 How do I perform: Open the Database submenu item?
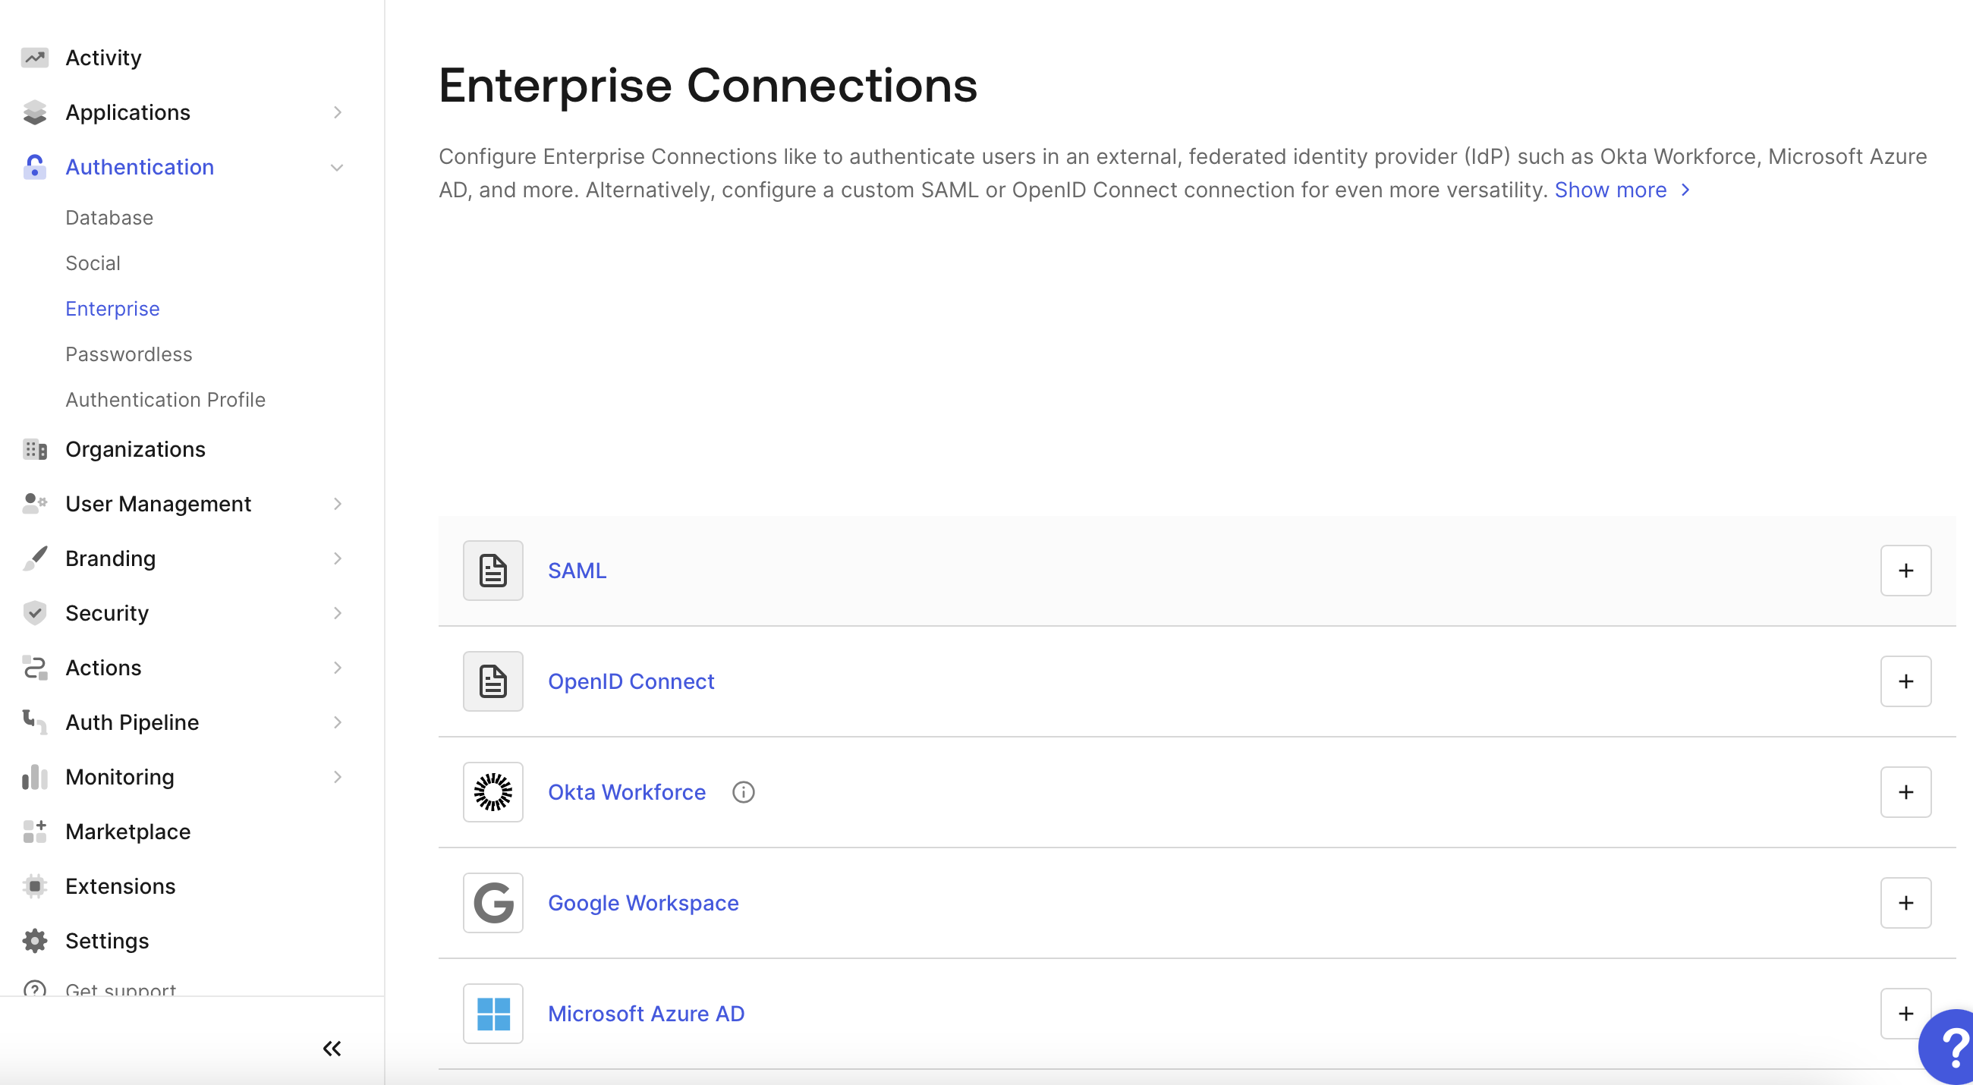point(109,218)
